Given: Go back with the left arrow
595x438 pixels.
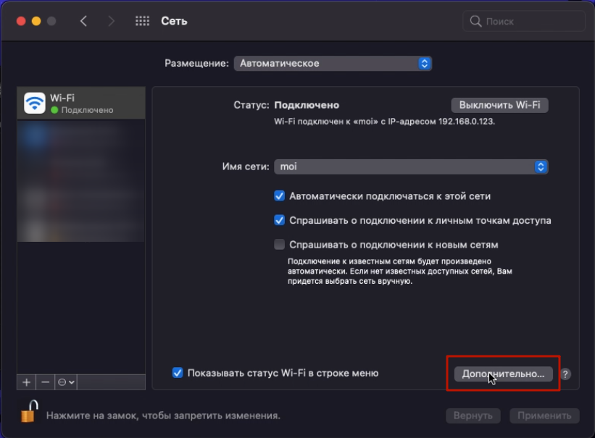Looking at the screenshot, I should tap(83, 21).
